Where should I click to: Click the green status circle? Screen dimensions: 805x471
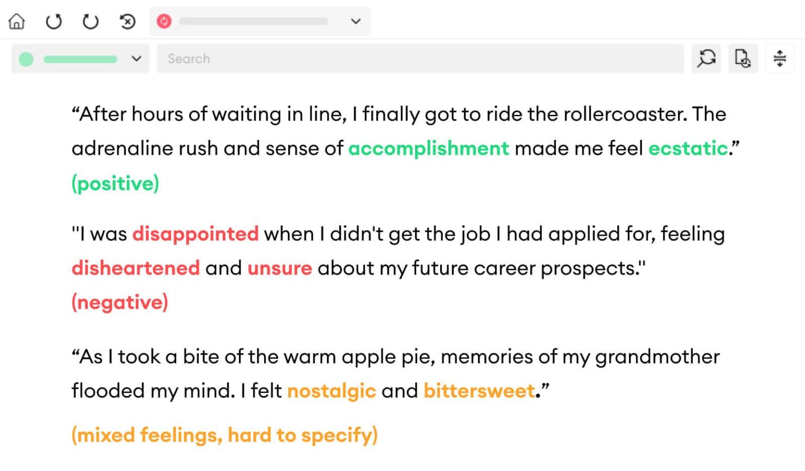[x=26, y=59]
